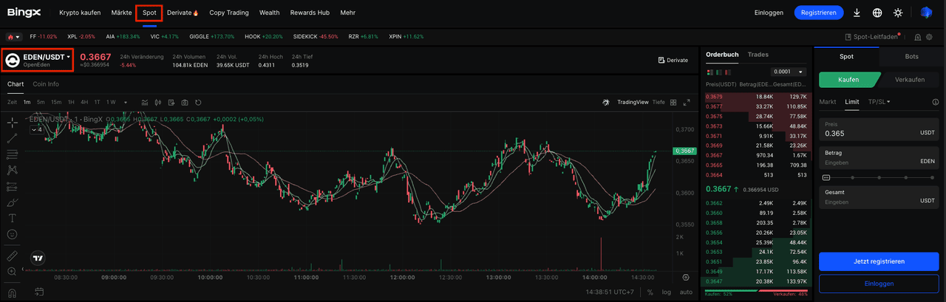
Task: Expand the EDEN/USDT pair selector
Action: coord(44,57)
